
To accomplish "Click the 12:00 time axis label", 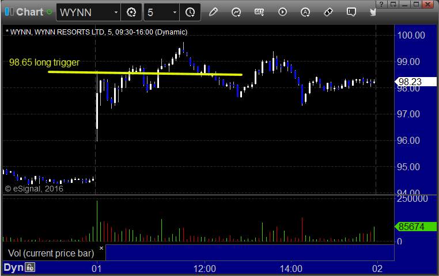I will tap(205, 269).
